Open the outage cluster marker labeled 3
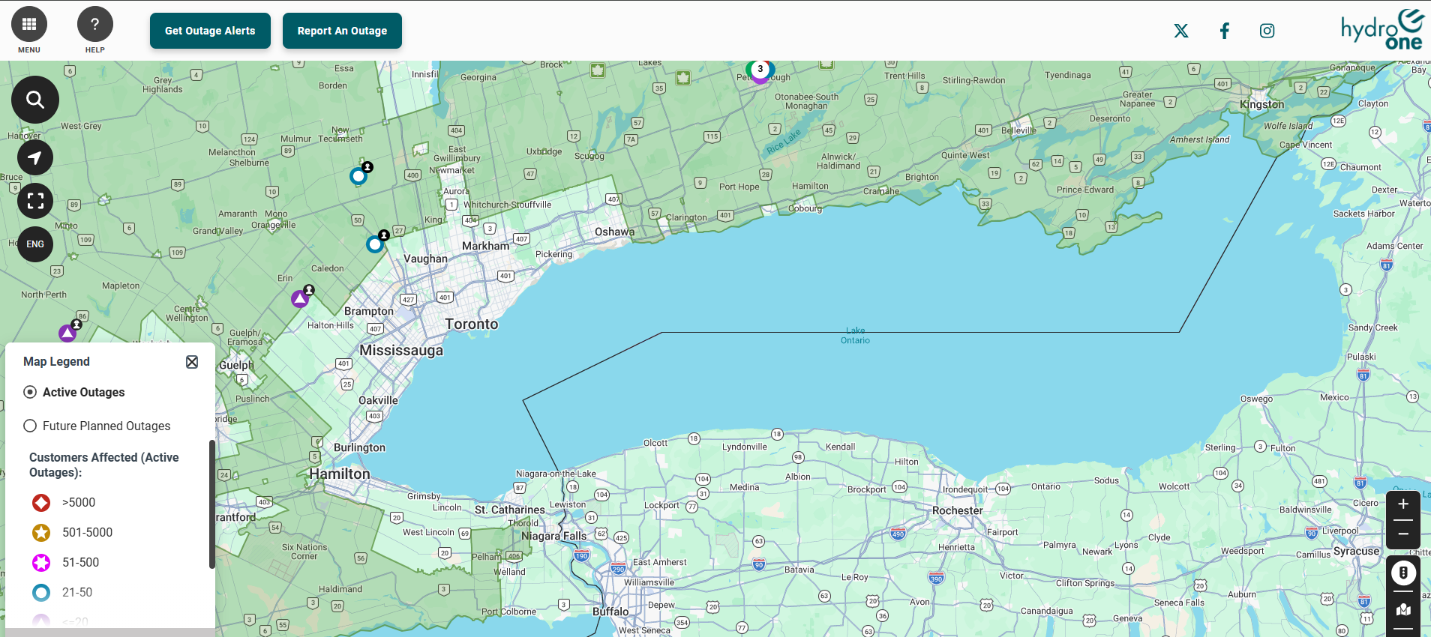This screenshot has height=637, width=1431. [760, 70]
